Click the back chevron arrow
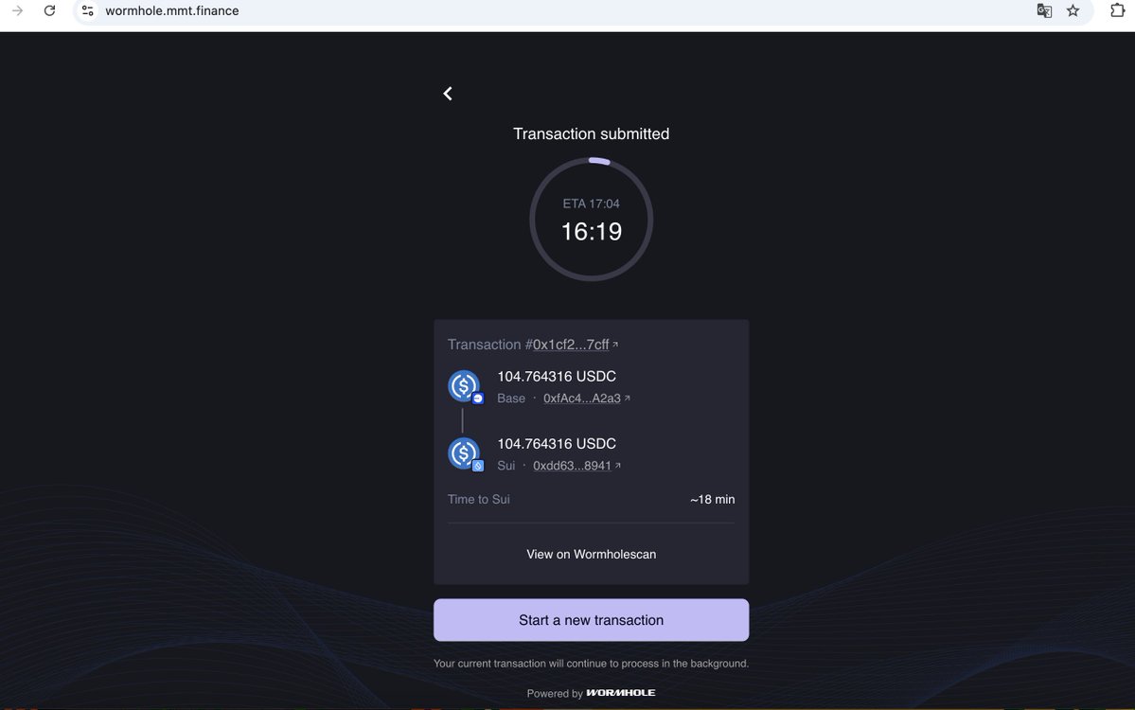1135x710 pixels. [448, 94]
